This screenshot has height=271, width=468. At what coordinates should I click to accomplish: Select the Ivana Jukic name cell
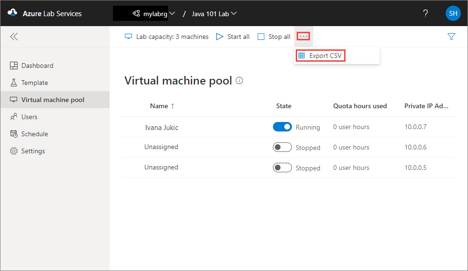(x=162, y=128)
